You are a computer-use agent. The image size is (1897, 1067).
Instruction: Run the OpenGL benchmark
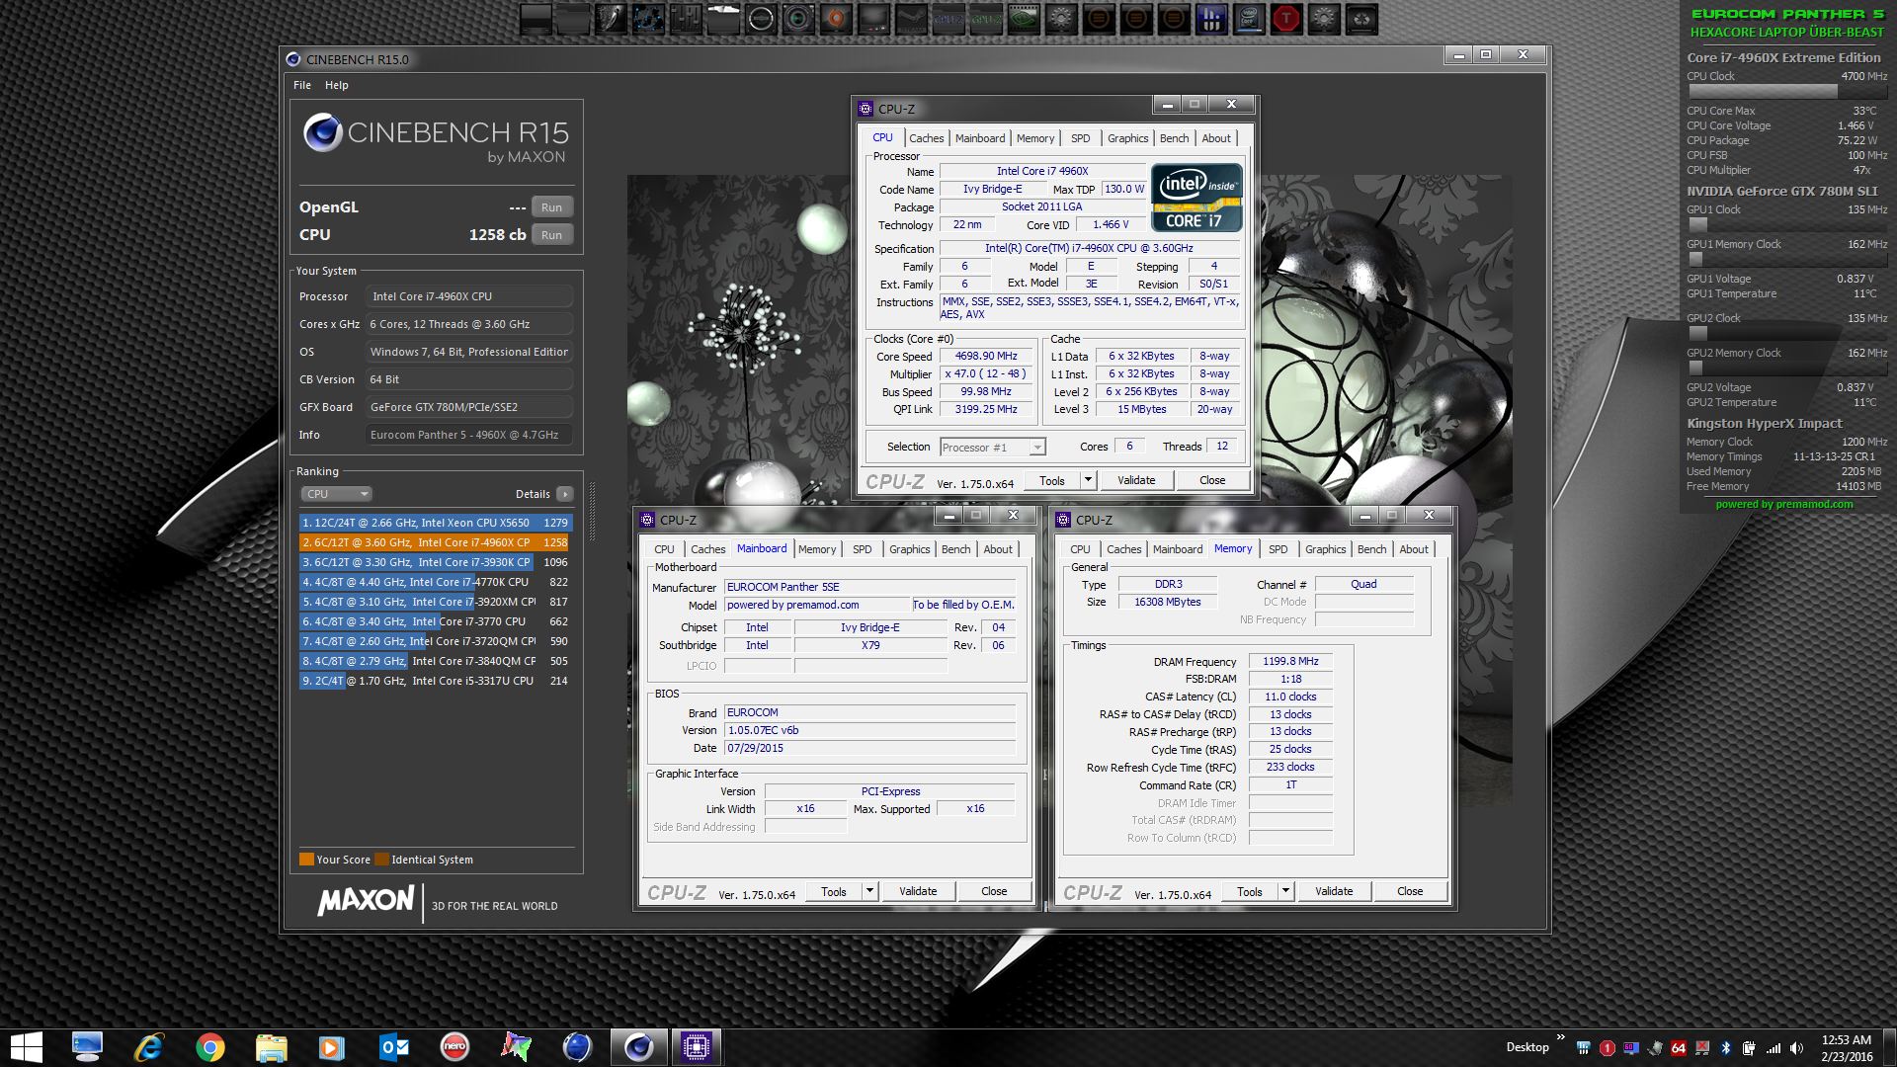tap(551, 207)
